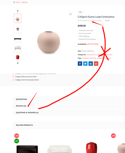This screenshot has width=125, height=153.
Task: Expand the Description section
Action: pos(69,99)
